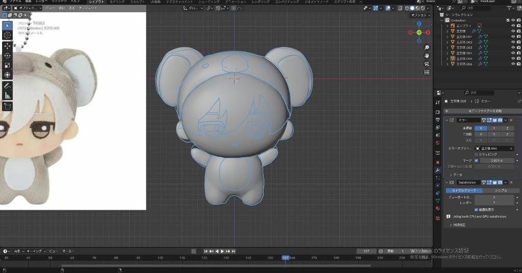Select the Move tool in the left toolbar
The image size is (522, 273).
click(8, 46)
